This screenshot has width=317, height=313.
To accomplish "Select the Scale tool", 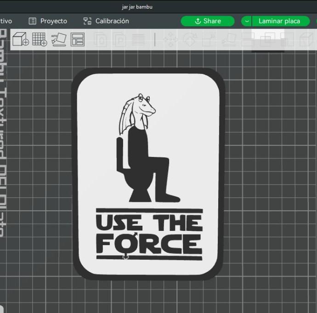I will click(209, 40).
